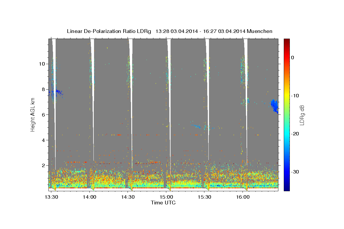Click the colorbar value 0
344x229 pixels.
[293, 58]
